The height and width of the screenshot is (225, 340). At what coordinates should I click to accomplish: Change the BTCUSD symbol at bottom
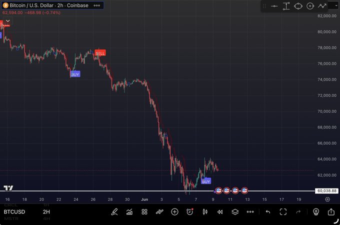pyautogui.click(x=14, y=212)
